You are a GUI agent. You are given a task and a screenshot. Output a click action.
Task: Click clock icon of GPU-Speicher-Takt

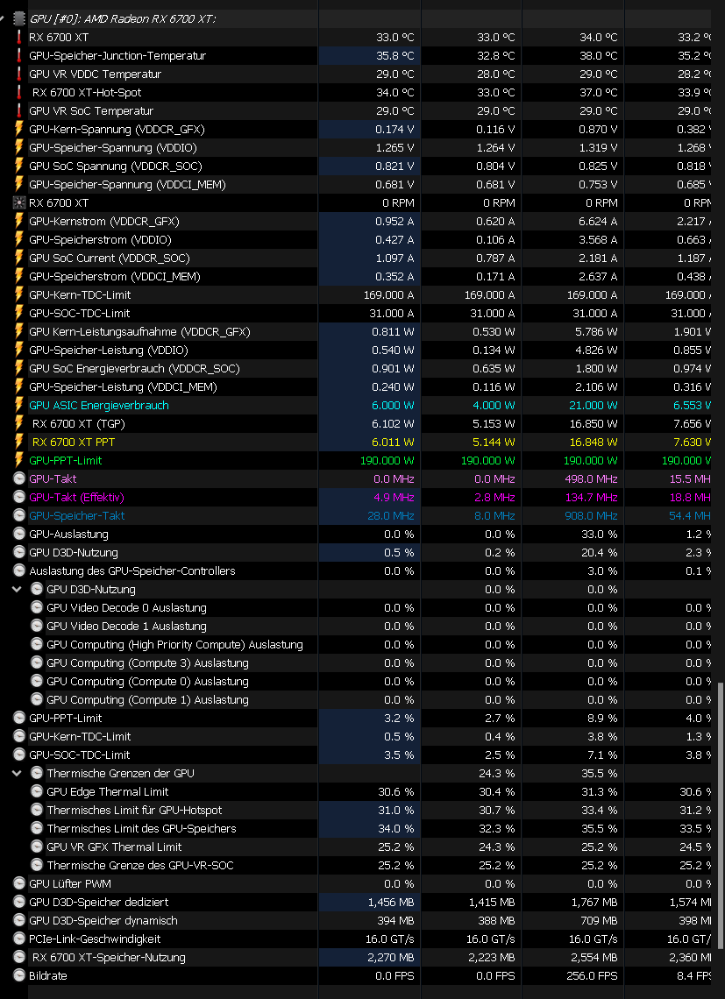point(19,515)
